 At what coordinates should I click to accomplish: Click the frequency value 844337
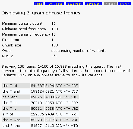(x=37, y=86)
